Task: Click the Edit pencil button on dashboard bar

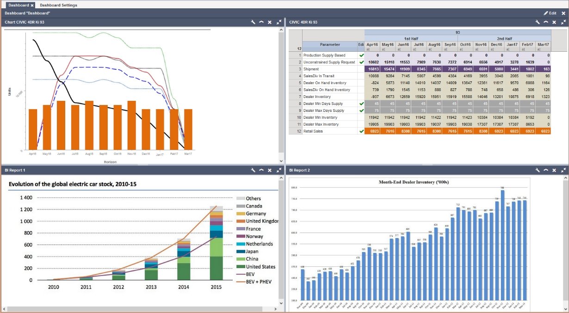Action: point(550,13)
